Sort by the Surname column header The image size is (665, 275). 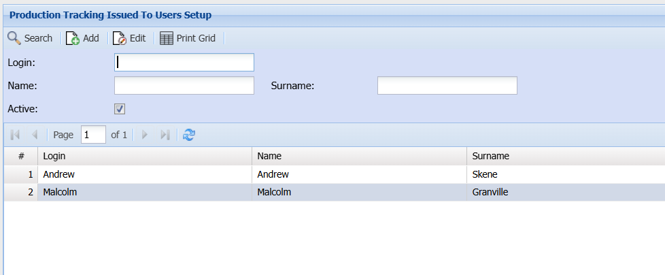[x=566, y=156]
